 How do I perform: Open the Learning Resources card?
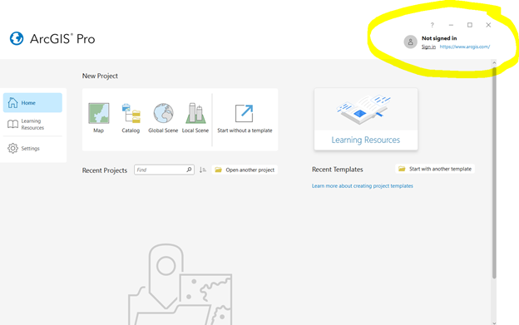366,120
